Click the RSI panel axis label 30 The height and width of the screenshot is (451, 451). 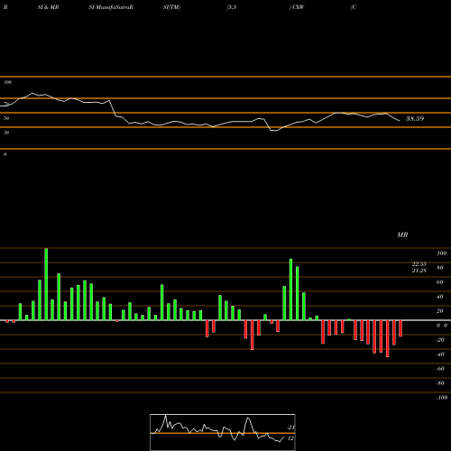(6, 133)
